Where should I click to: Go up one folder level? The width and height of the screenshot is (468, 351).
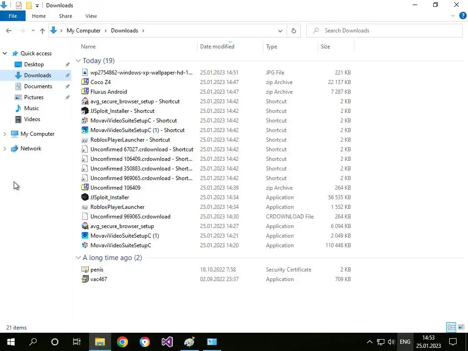43,31
